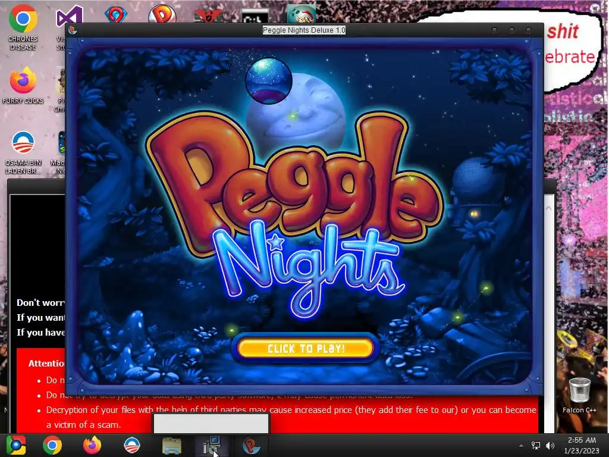Open the network tray icon
Image resolution: width=609 pixels, height=457 pixels.
point(536,446)
